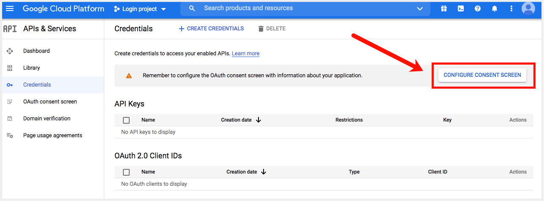This screenshot has height=201, width=544.
Task: Click API Keys Actions column header
Action: [x=518, y=120]
